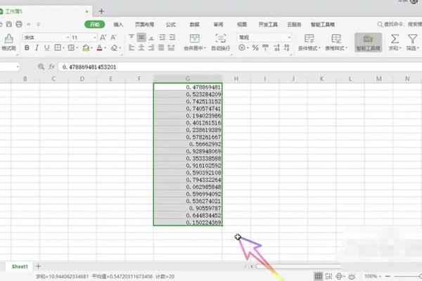The image size is (422, 281).
Task: Click the eraser clear-format icon
Action: pos(114,48)
